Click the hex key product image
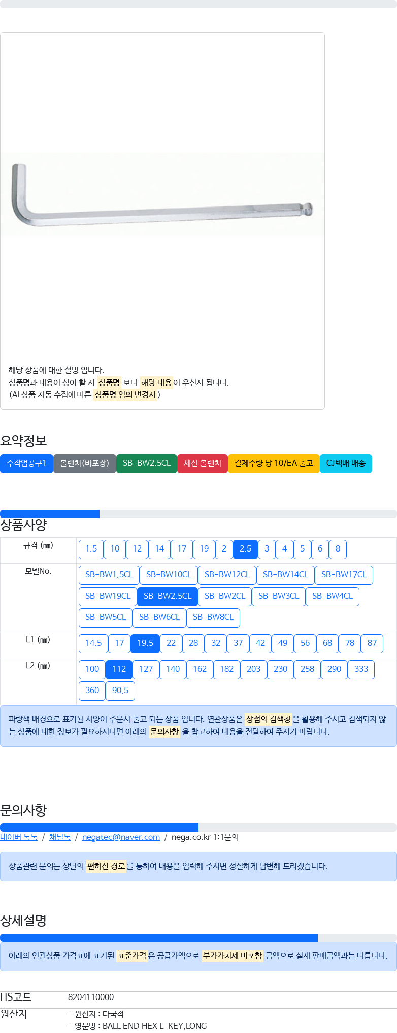This screenshot has height=1033, width=397. [161, 195]
